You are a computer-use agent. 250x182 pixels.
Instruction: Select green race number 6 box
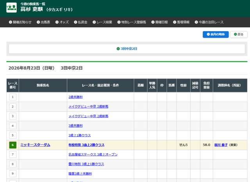(x=13, y=145)
